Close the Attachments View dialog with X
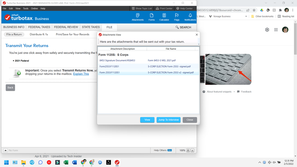 click(x=197, y=35)
